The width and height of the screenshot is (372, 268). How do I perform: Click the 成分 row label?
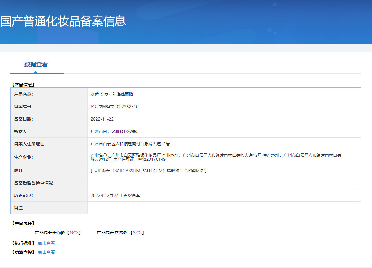19,171
